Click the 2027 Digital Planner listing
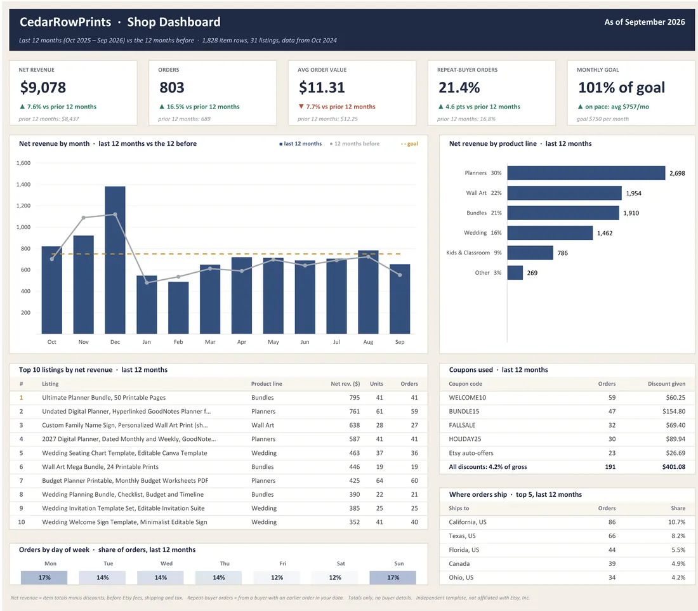Viewport: 698px width, 611px height. (129, 439)
